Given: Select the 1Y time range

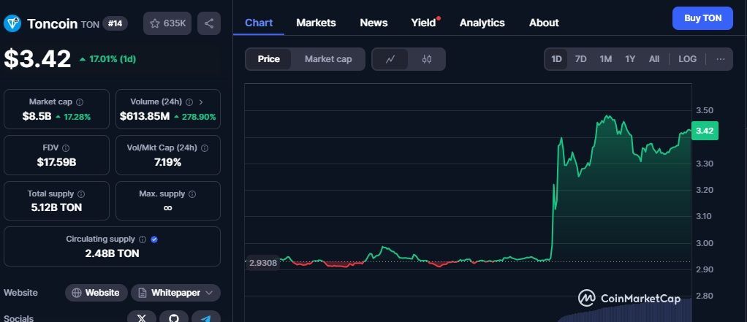Looking at the screenshot, I should tap(630, 59).
